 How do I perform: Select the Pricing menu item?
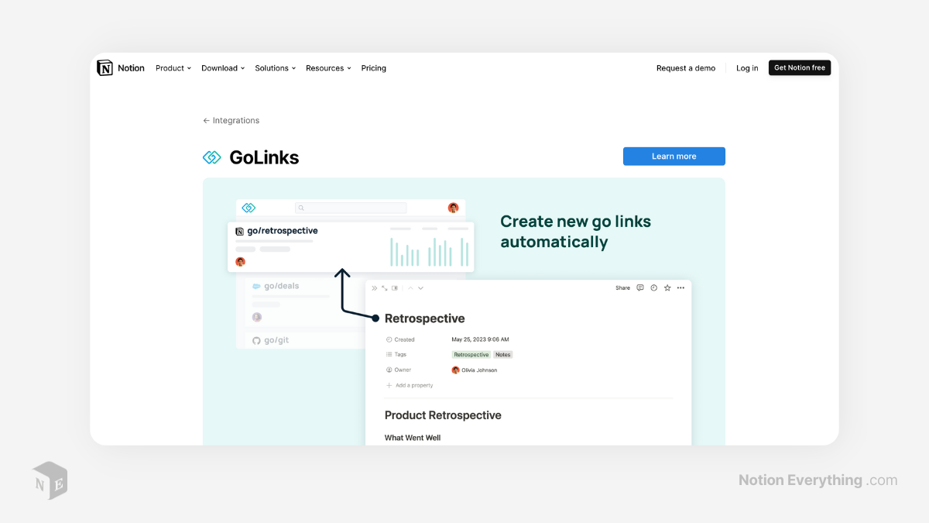[373, 67]
